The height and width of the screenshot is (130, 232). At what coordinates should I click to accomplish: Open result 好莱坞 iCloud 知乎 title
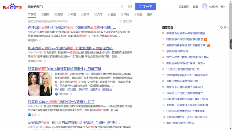[61, 102]
